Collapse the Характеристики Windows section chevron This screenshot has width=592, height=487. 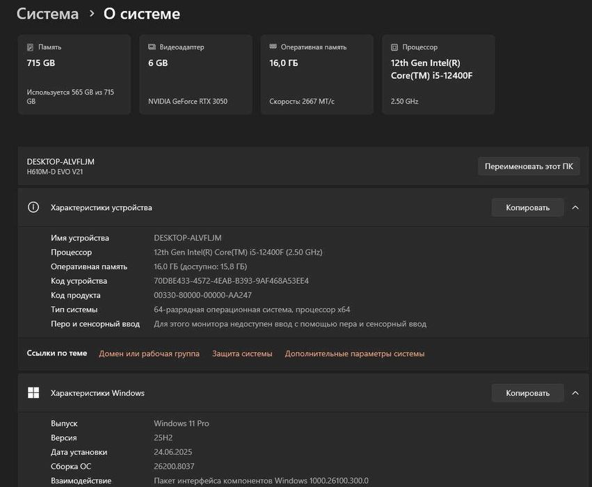pos(575,393)
